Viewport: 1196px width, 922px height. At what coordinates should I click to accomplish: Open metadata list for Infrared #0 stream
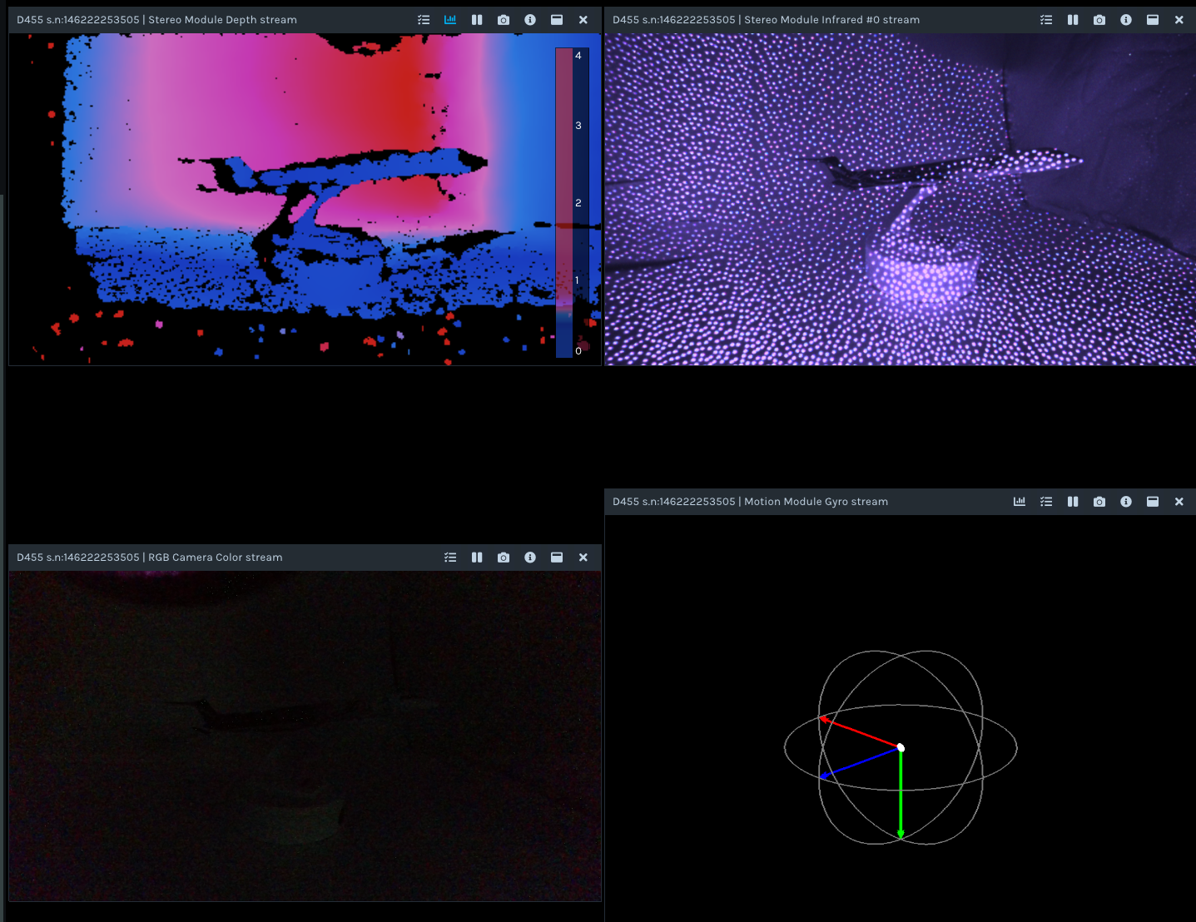1046,20
